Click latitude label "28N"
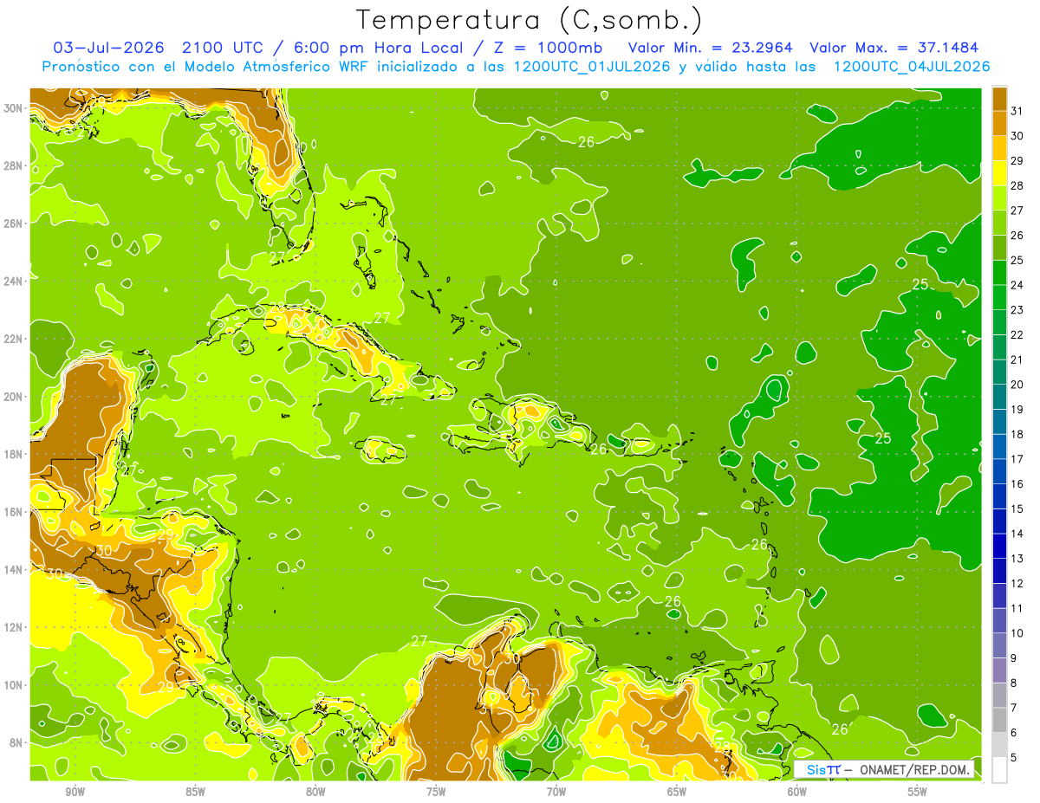This screenshot has width=1040, height=803. [x=14, y=165]
